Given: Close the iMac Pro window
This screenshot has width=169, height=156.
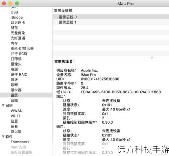Looking at the screenshot, I should coord(4,3).
